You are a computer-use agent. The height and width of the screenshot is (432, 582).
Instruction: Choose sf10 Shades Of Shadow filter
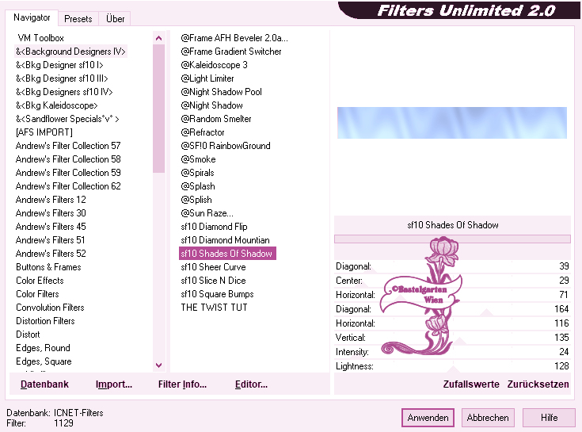coord(227,254)
